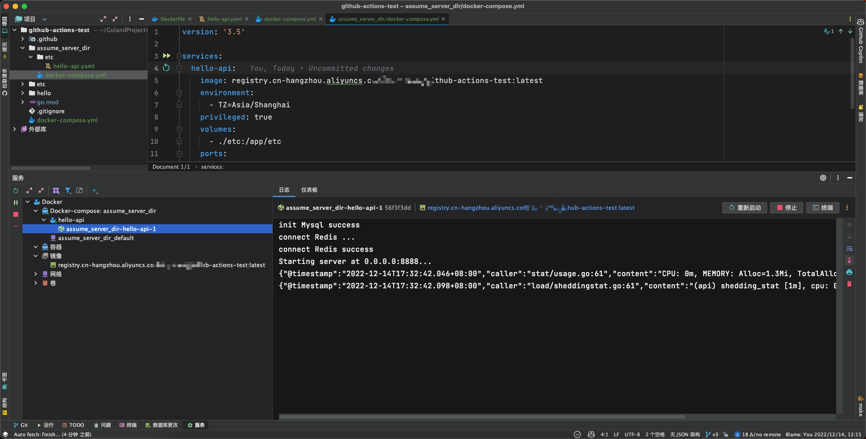
Task: Click the padlock read-only icon in status bar
Action: 725,434
